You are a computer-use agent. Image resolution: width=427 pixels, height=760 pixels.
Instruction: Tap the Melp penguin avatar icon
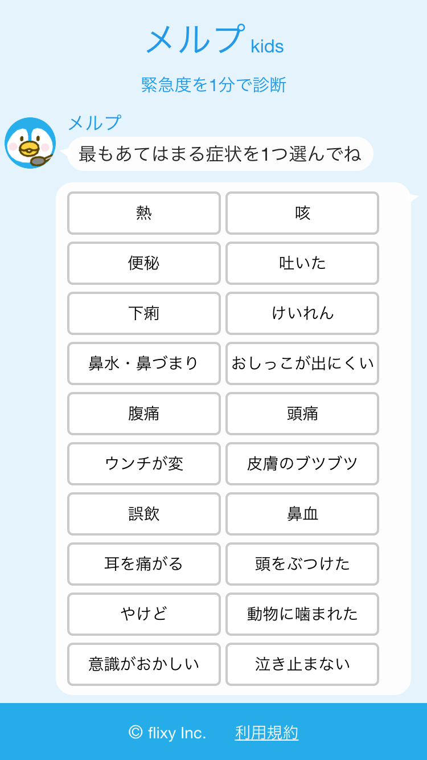30,143
